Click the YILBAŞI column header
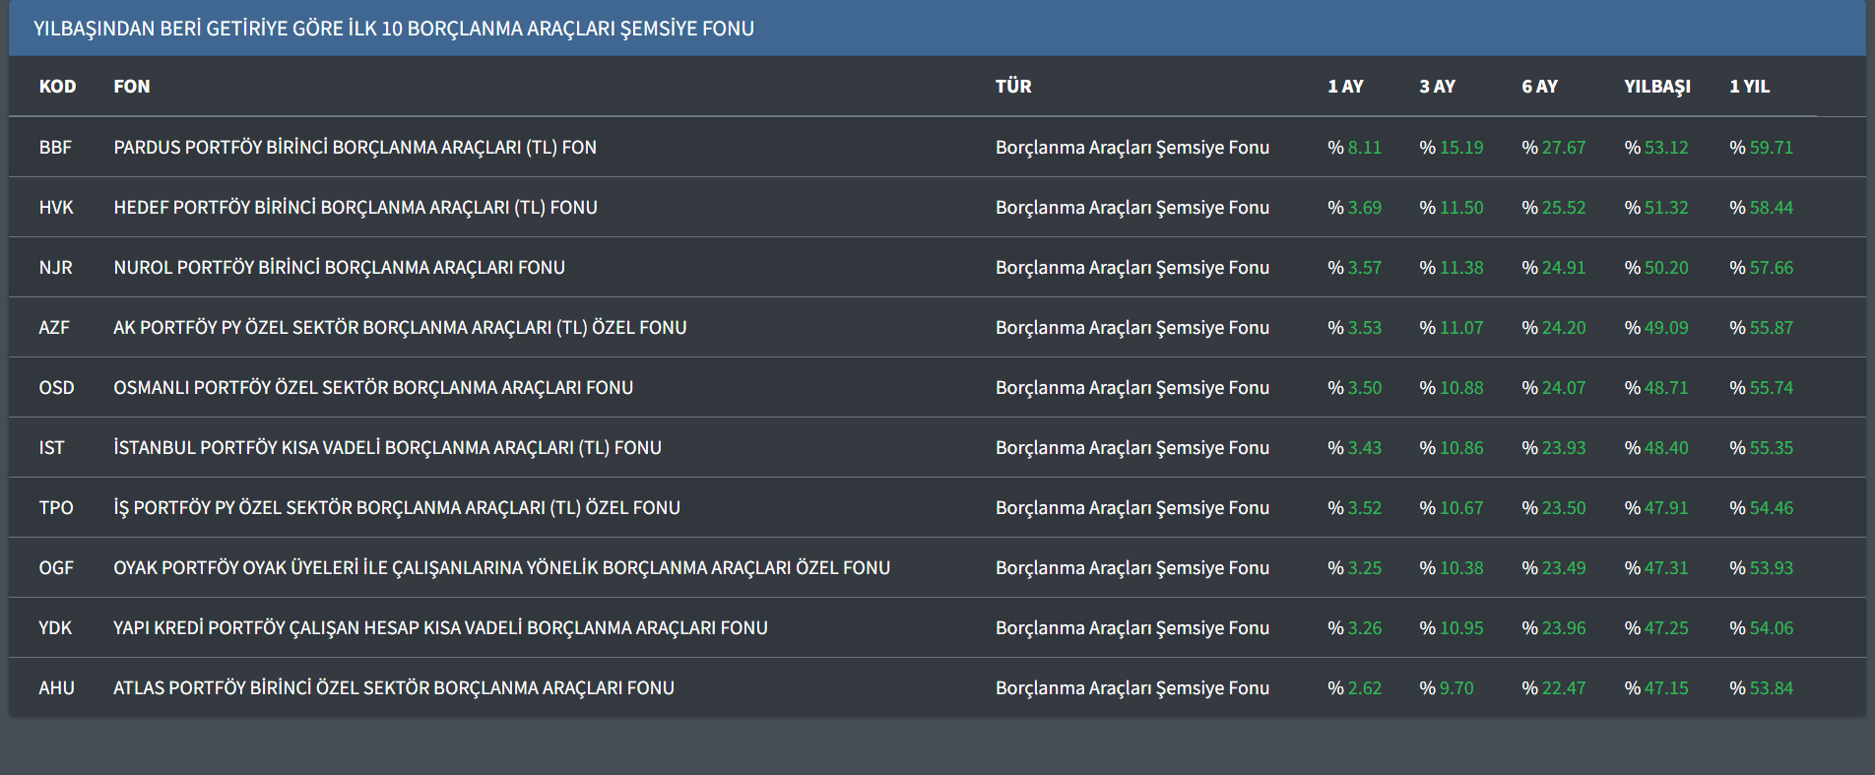Viewport: 1875px width, 775px height. coord(1656,87)
